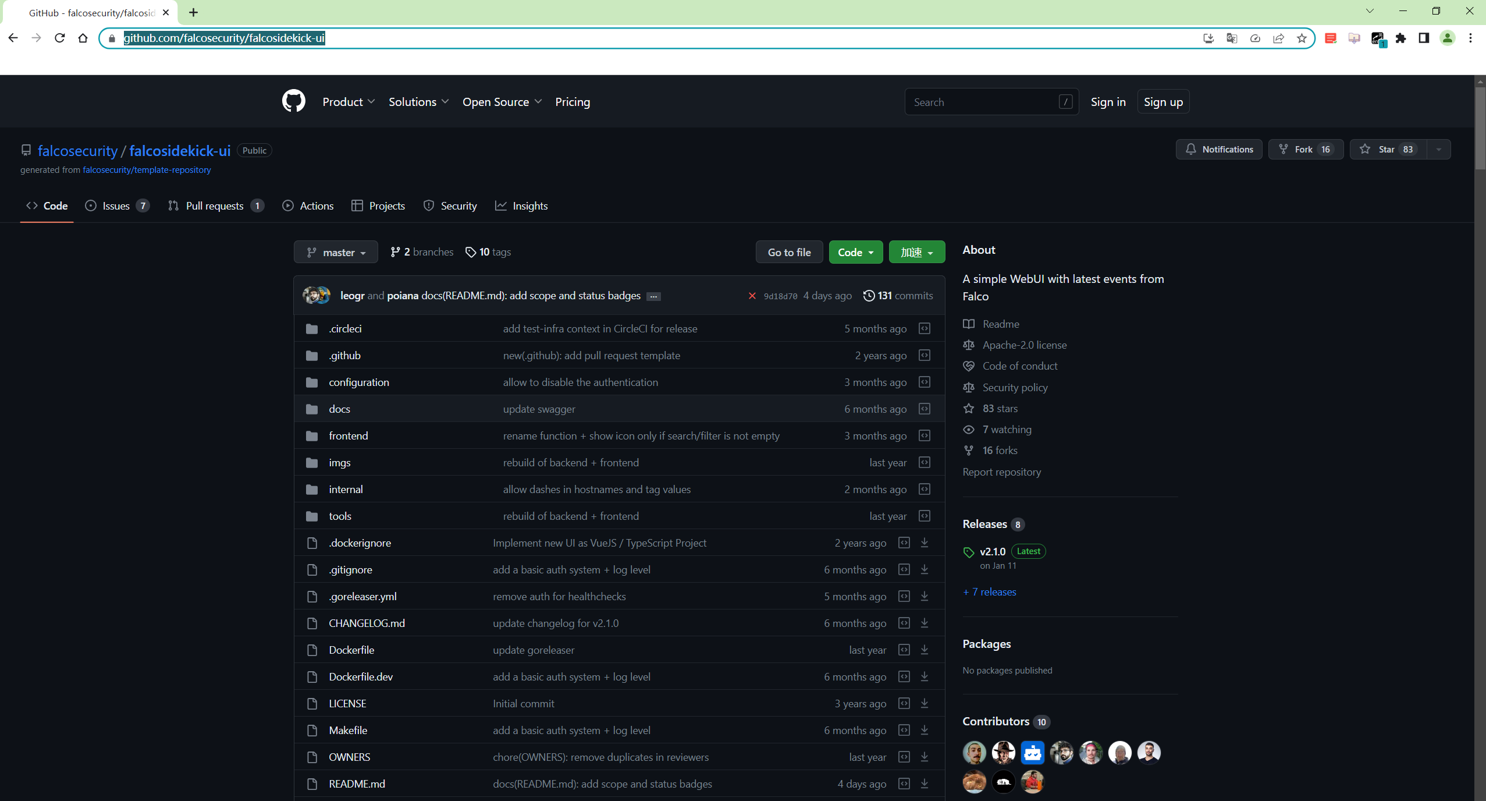The width and height of the screenshot is (1486, 801).
Task: Open the v2.1.0 latest release
Action: pyautogui.click(x=993, y=552)
